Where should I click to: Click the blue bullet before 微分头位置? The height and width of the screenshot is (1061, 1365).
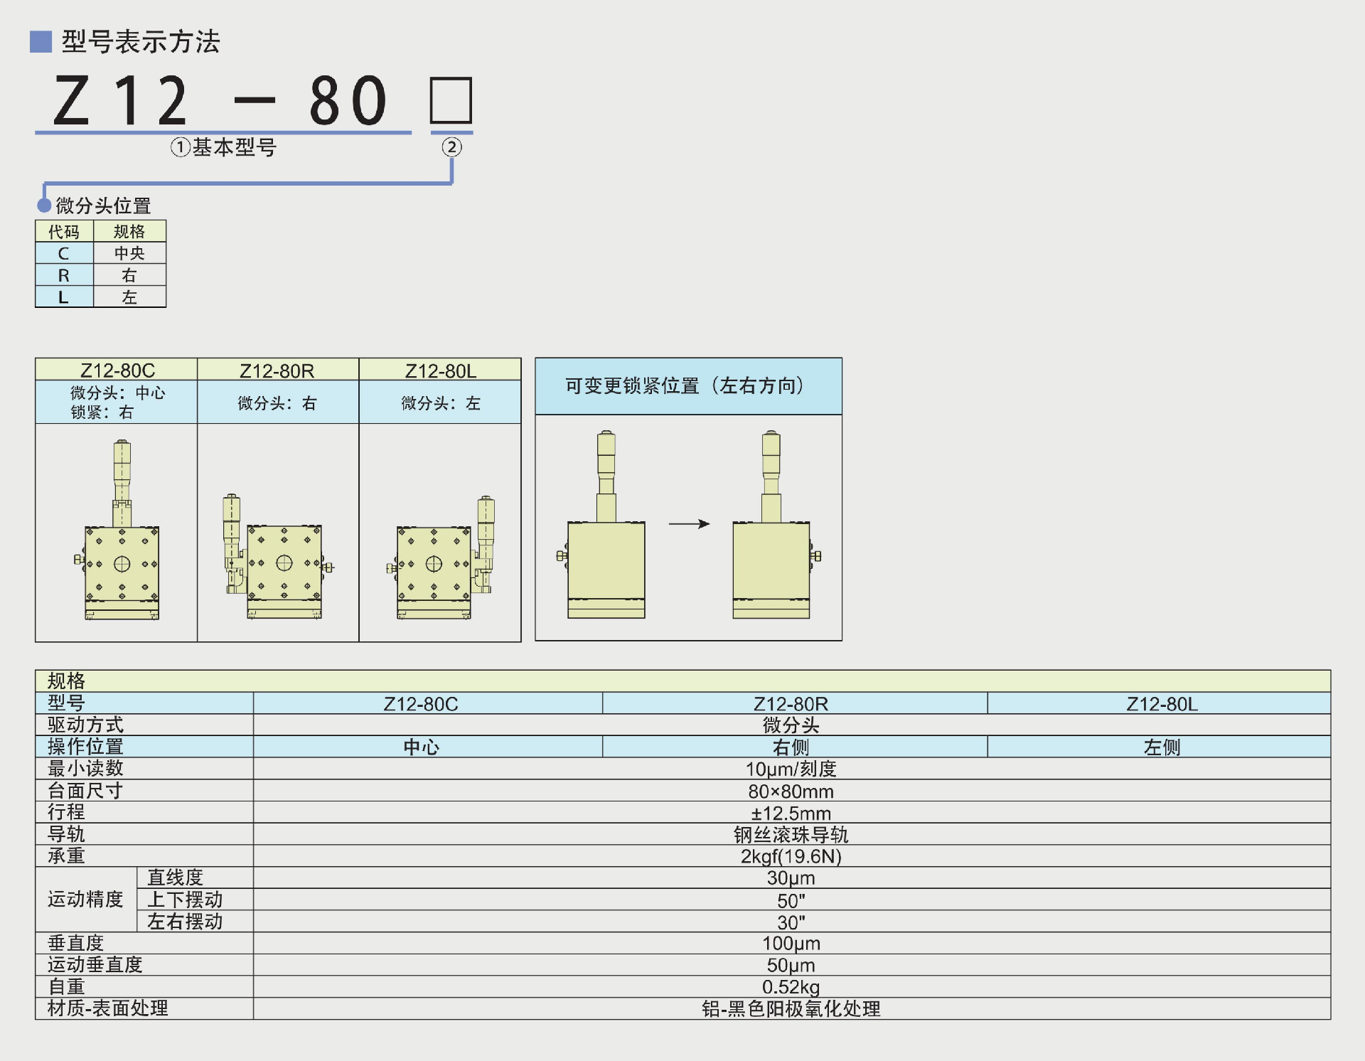coord(44,206)
